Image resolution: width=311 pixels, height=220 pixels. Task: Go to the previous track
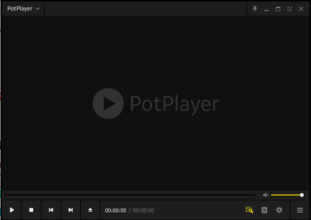tap(51, 210)
